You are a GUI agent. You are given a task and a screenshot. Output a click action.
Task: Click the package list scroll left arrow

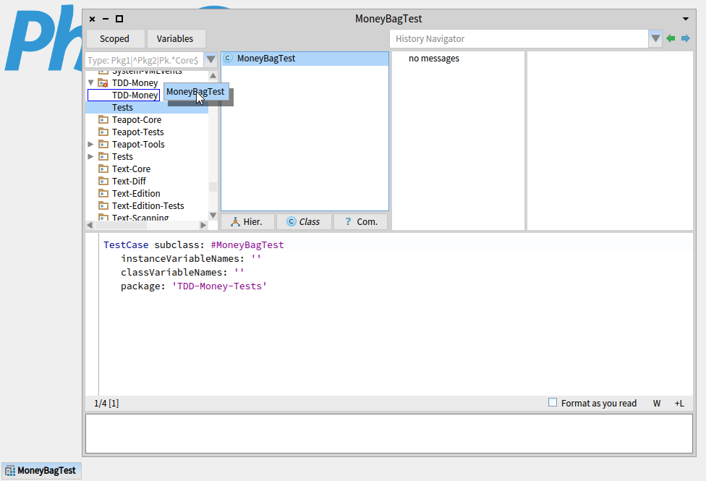point(90,225)
